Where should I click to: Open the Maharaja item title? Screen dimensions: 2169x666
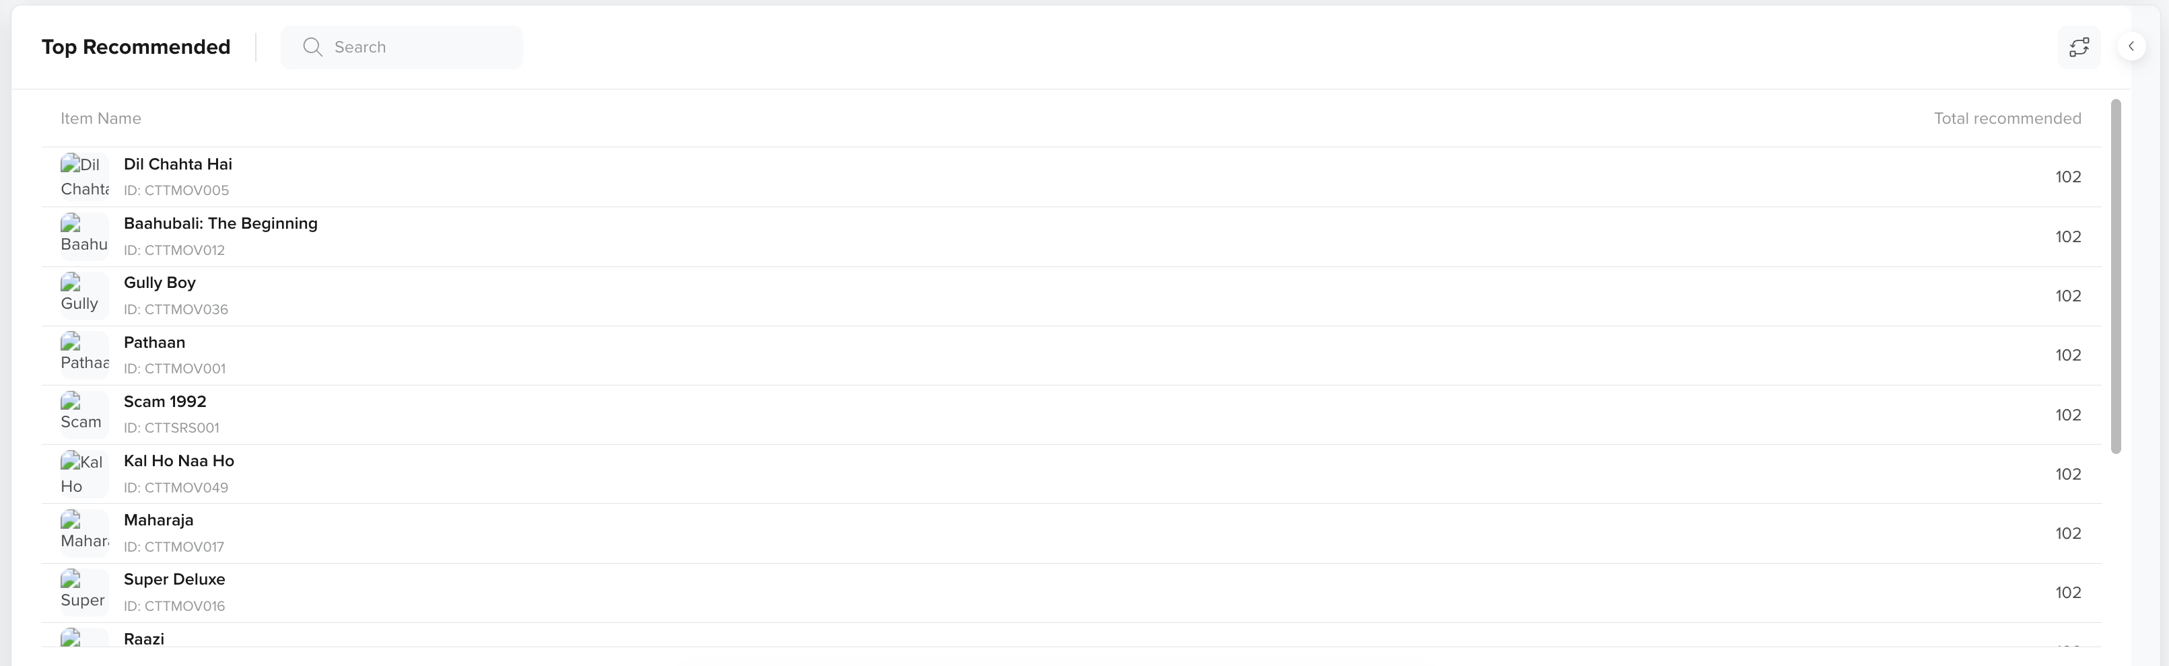[158, 521]
